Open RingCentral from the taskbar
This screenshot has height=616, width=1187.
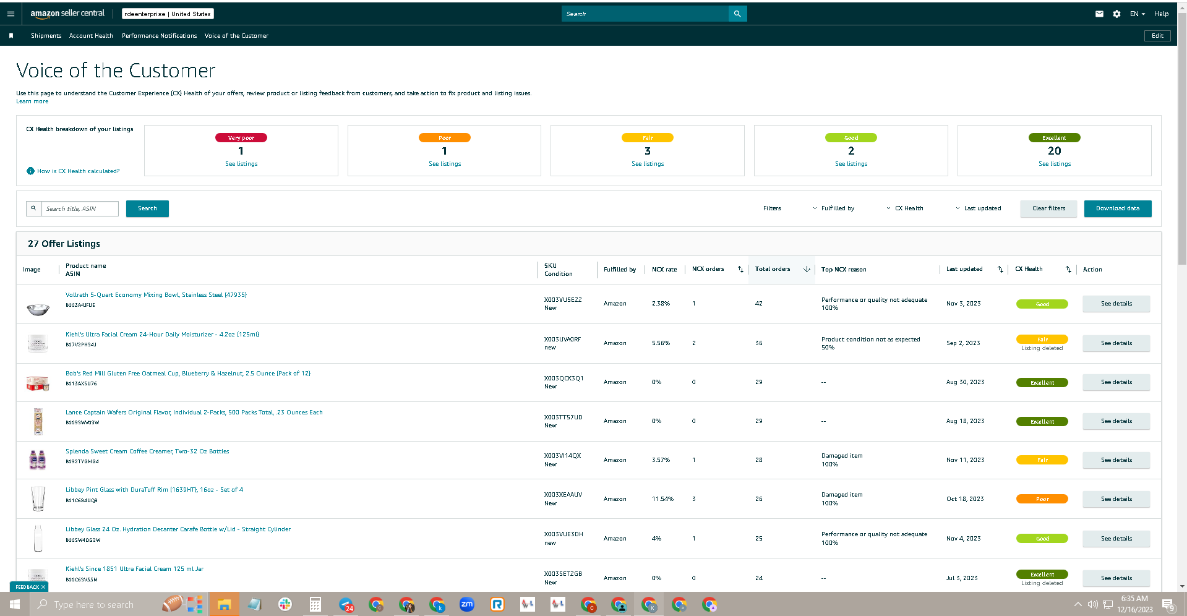pos(497,604)
